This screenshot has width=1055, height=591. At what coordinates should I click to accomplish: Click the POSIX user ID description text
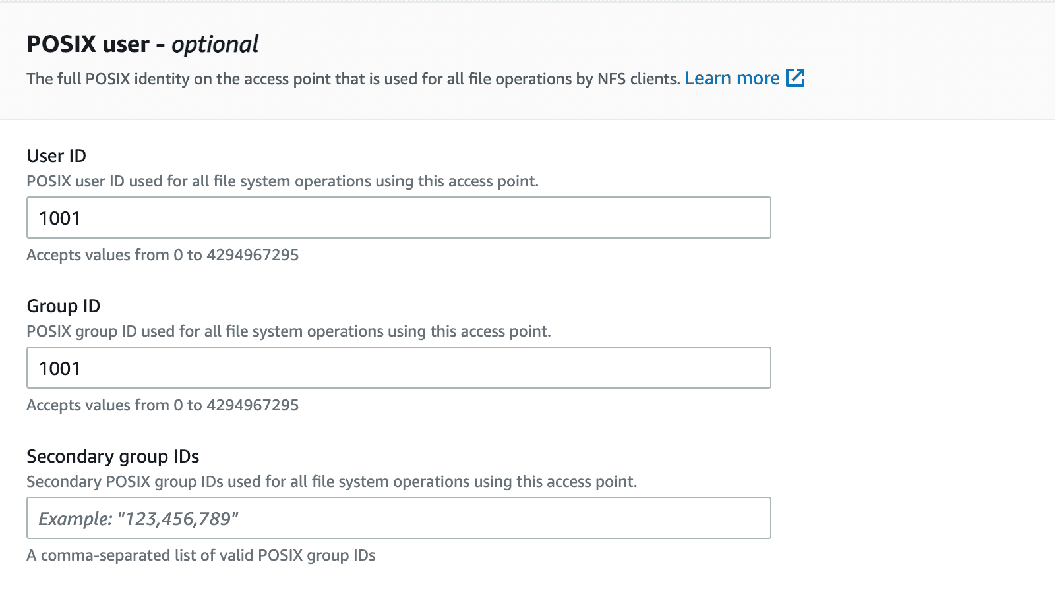tap(282, 181)
